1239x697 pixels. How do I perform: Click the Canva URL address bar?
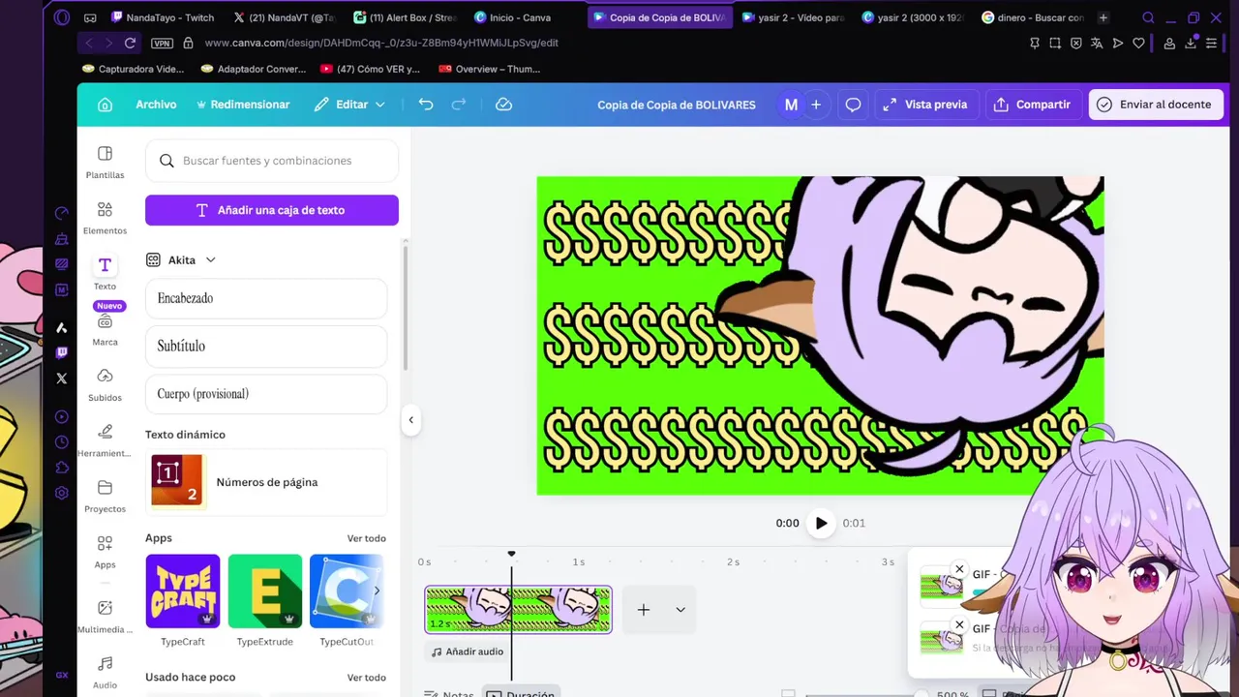coord(381,43)
